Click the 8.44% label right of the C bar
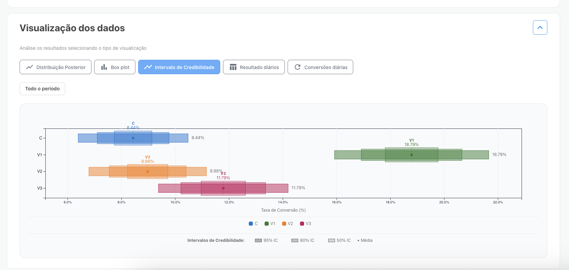The width and height of the screenshot is (569, 270). (x=198, y=138)
